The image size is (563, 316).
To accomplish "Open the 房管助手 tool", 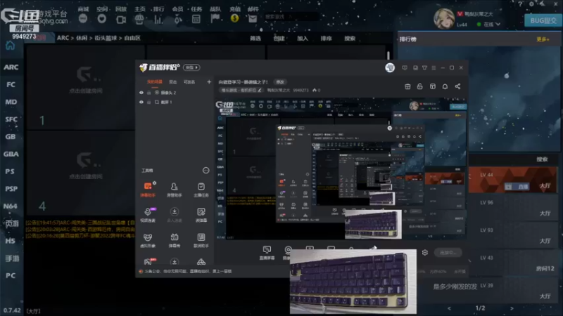I will 174,190.
